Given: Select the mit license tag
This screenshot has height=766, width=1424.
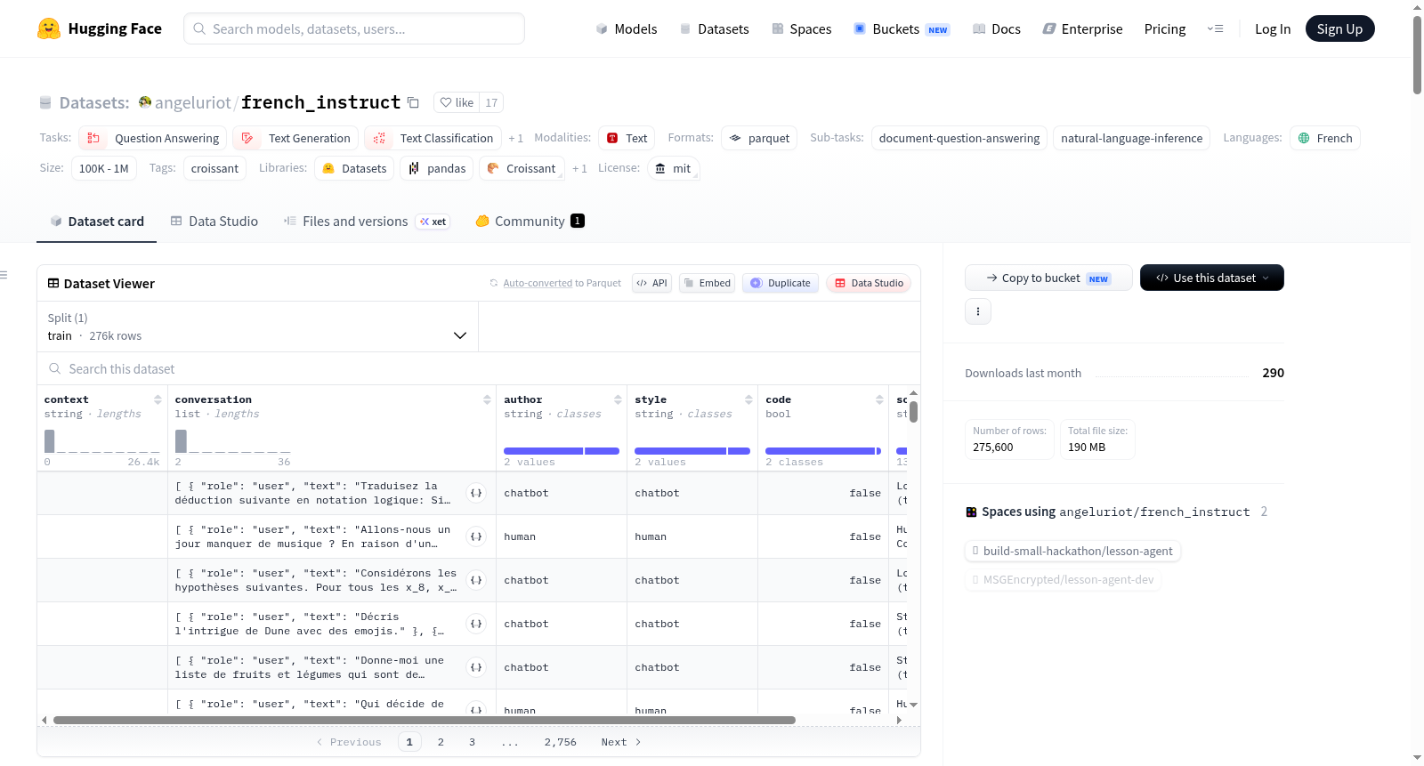Looking at the screenshot, I should tap(673, 168).
